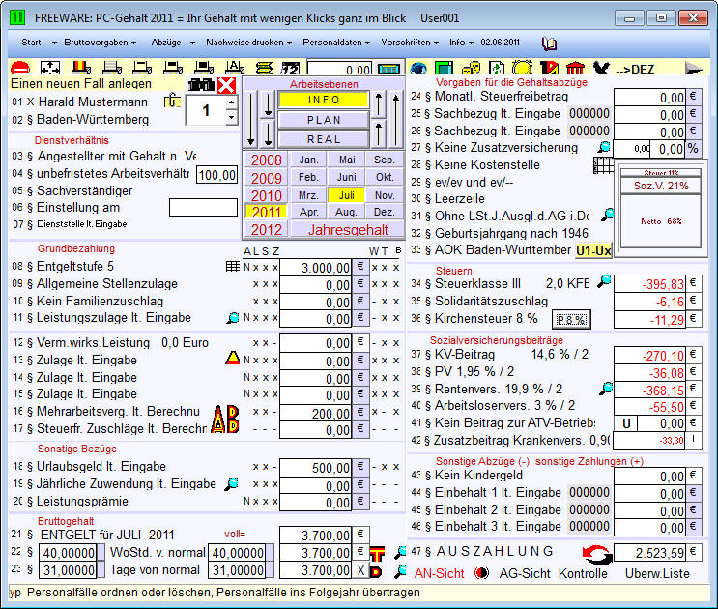Click magnifier next to Keine Zusatzversicherung
Image resolution: width=718 pixels, height=609 pixels.
coord(604,148)
